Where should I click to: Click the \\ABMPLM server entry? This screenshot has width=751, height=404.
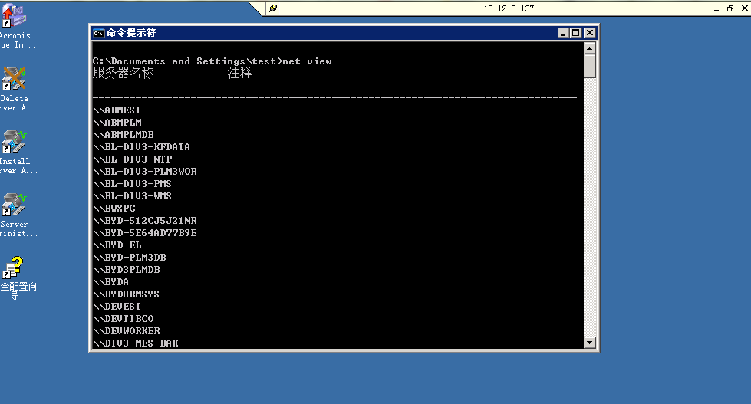[x=117, y=123]
